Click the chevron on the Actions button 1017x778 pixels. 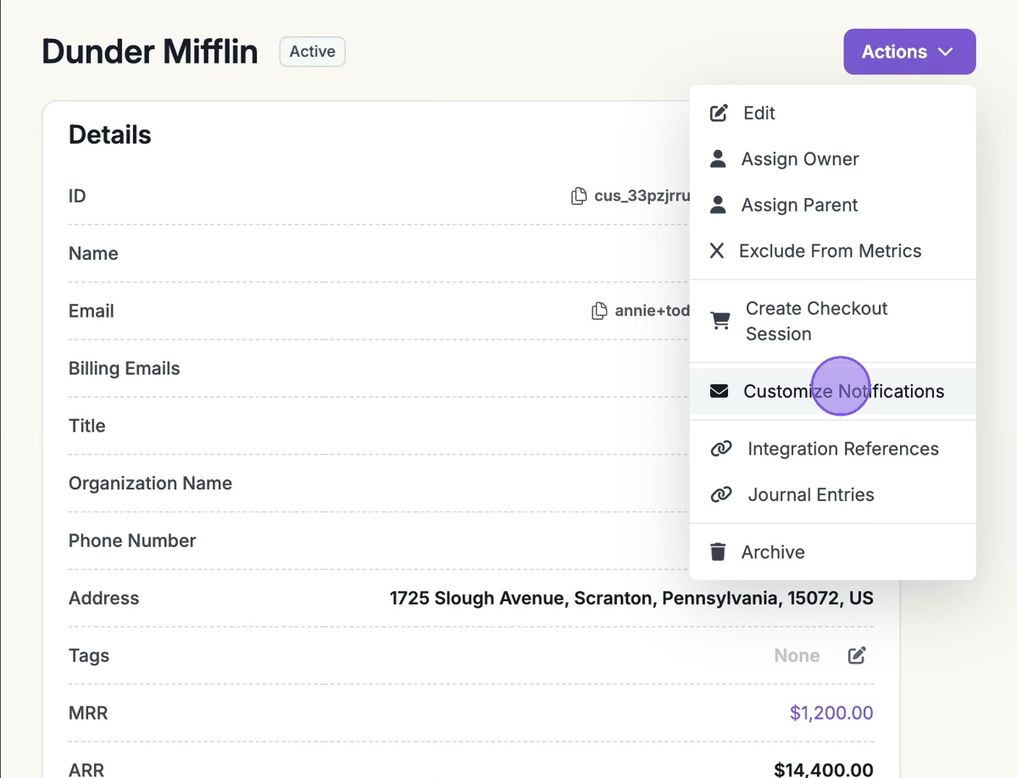946,52
